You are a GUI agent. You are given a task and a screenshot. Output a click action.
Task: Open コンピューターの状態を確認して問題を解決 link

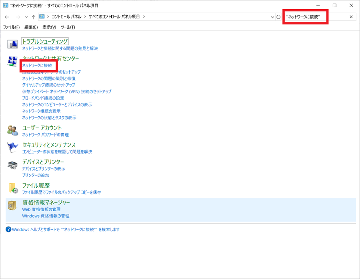pos(57,152)
